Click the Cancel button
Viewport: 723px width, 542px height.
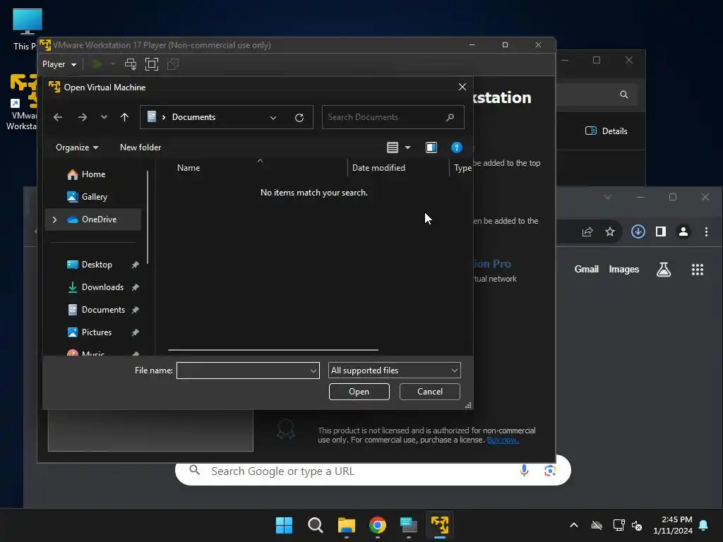430,392
